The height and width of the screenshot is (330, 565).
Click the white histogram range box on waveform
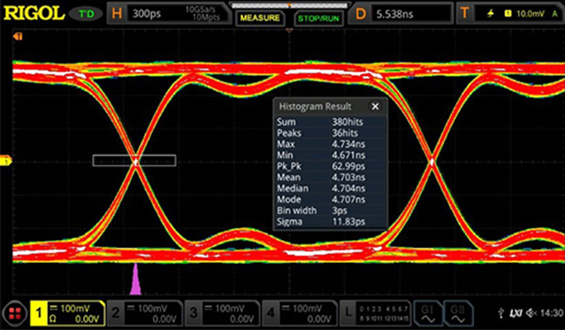pos(134,161)
